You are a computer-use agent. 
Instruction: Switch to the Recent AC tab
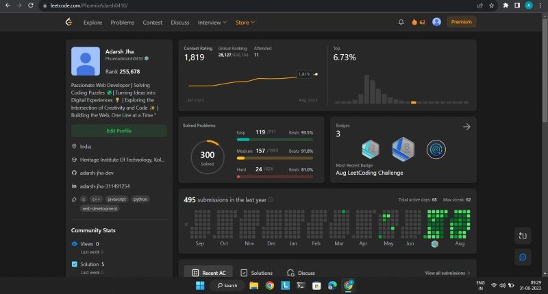pos(208,272)
